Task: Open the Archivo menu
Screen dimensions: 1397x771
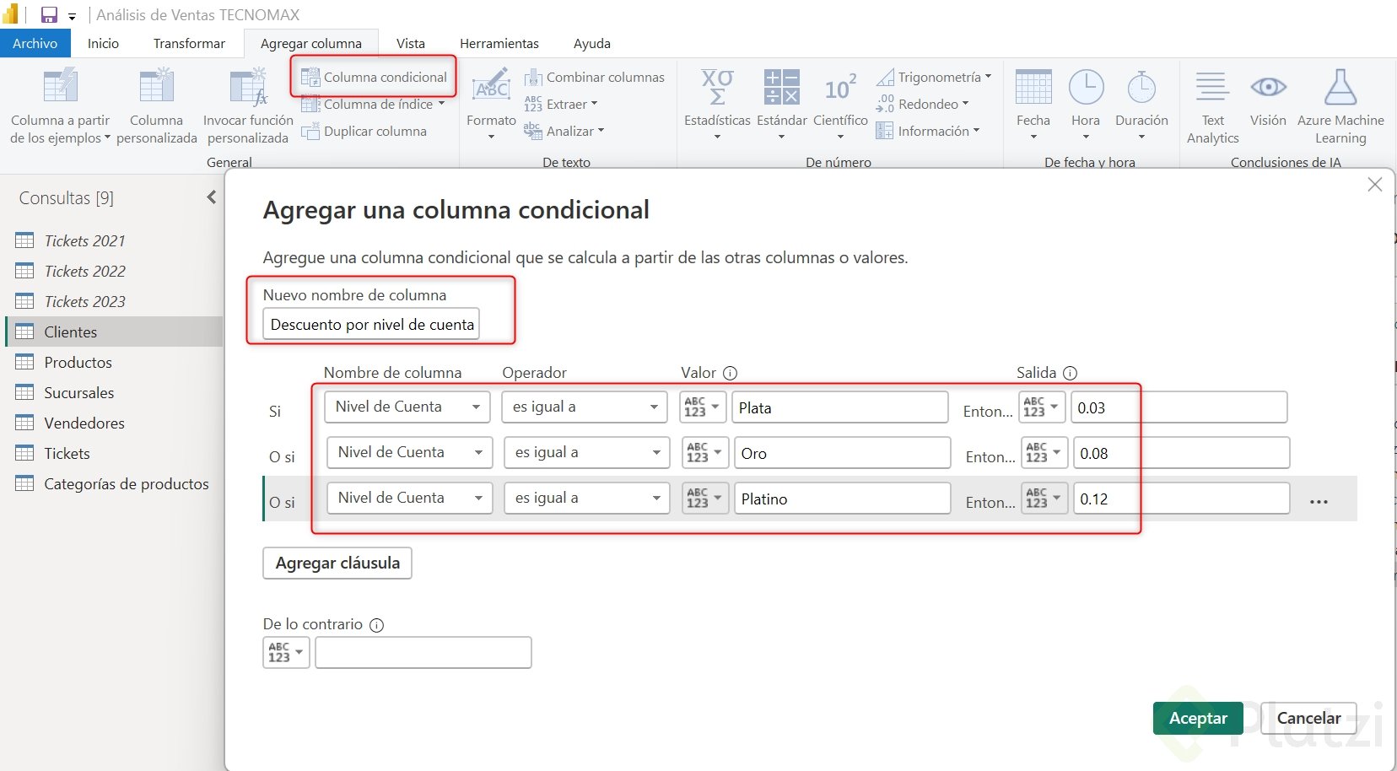Action: coord(35,43)
